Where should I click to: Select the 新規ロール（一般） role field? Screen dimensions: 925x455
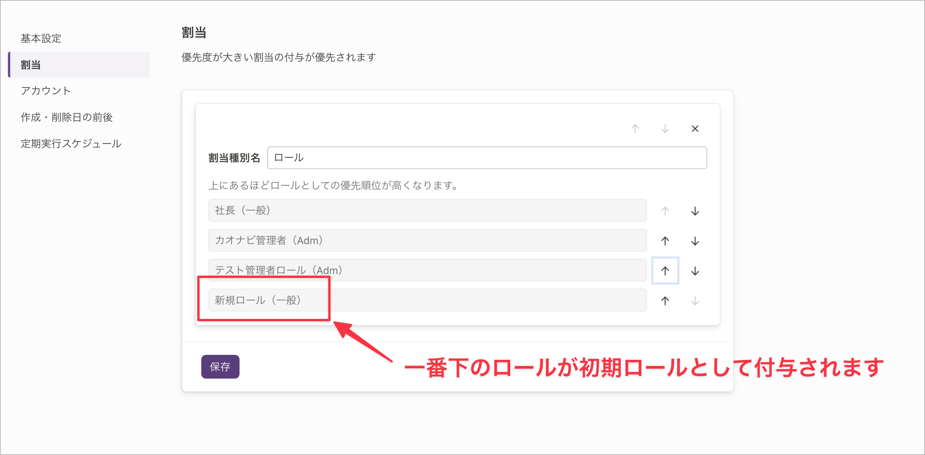427,300
